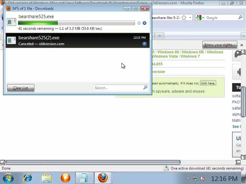Click the bearshare525(2).exe file icon
Image resolution: width=246 pixels, height=184 pixels.
click(x=11, y=40)
